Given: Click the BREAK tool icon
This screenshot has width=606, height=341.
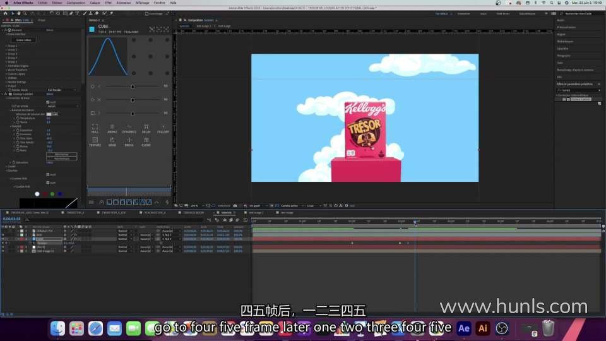Looking at the screenshot, I should tap(129, 141).
